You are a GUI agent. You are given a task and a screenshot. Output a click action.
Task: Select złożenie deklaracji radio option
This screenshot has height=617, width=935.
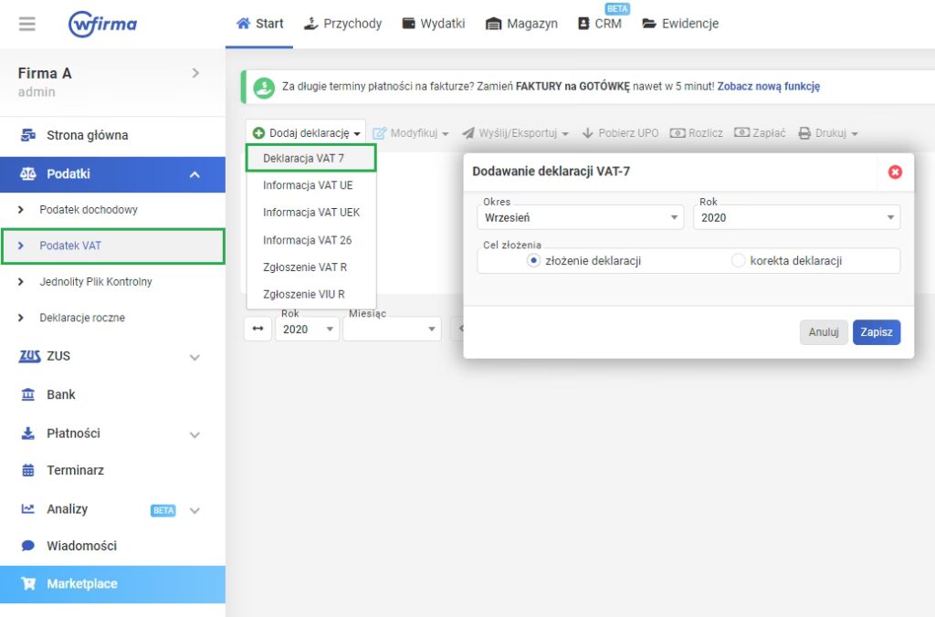[x=534, y=261]
